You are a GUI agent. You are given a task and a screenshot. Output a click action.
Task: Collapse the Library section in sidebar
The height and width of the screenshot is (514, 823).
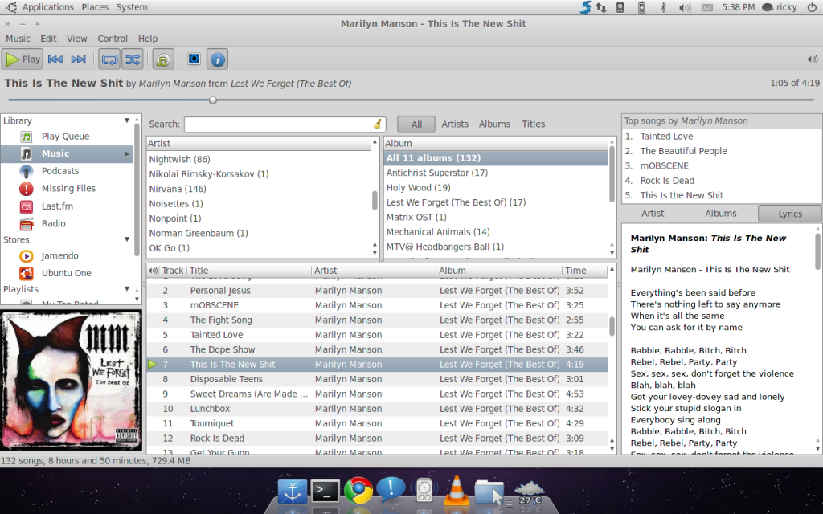[126, 121]
